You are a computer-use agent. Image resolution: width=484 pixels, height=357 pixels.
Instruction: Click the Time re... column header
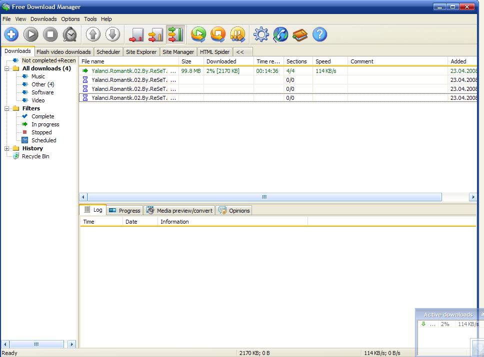(268, 61)
